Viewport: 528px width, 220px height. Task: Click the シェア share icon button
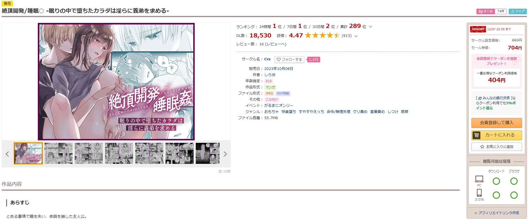pyautogui.click(x=518, y=11)
